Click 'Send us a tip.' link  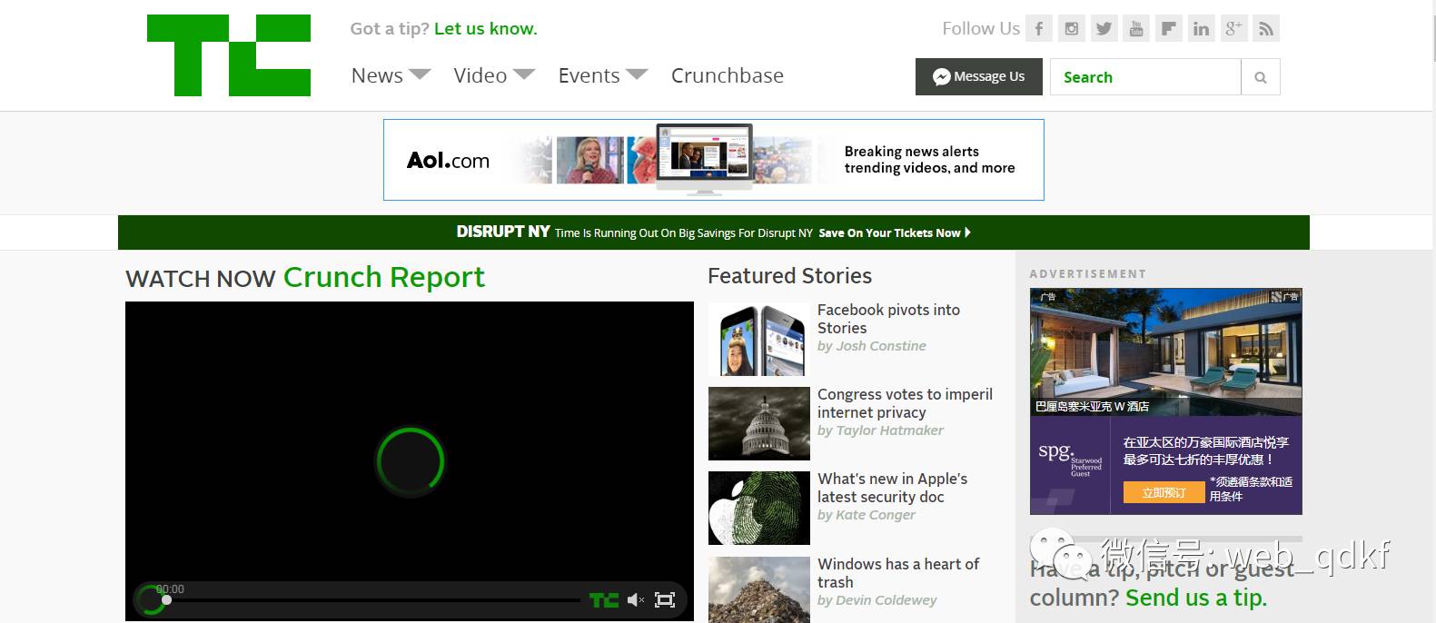(x=1196, y=598)
